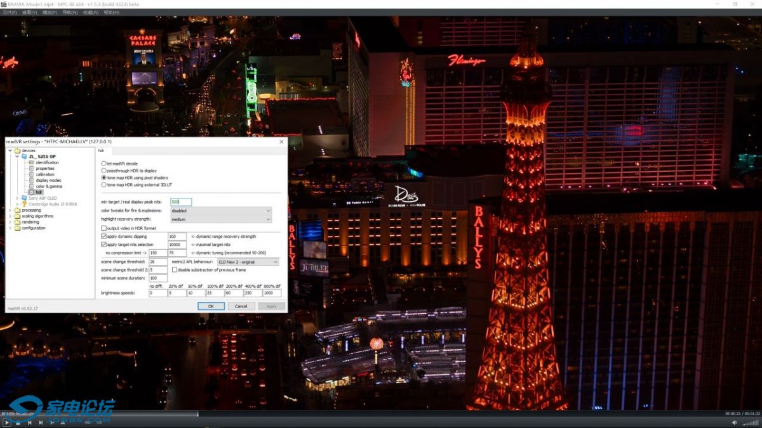The width and height of the screenshot is (762, 428).
Task: Select the color & gamma page
Action: (49, 186)
